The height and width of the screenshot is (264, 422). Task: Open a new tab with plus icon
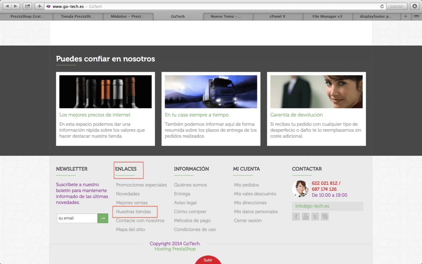[x=406, y=16]
